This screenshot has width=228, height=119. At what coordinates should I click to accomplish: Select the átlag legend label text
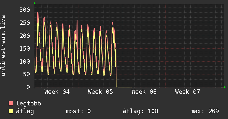[25, 111]
